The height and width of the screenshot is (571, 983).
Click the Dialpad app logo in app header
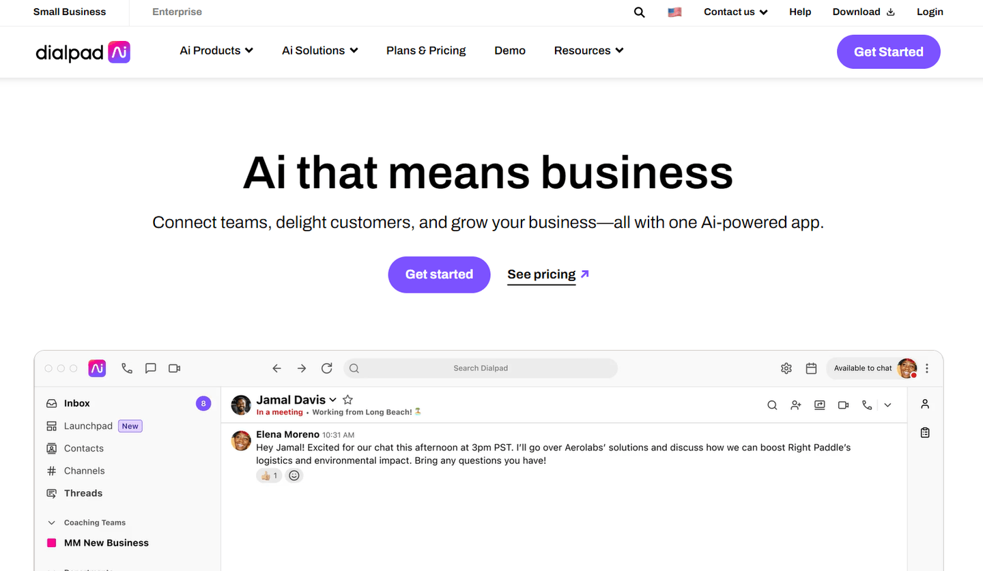[x=97, y=368]
